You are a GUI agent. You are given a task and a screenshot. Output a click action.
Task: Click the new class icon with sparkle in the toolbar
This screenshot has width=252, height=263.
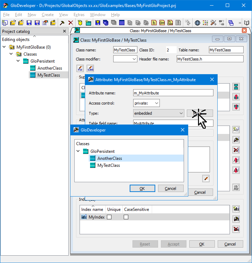coord(88,23)
